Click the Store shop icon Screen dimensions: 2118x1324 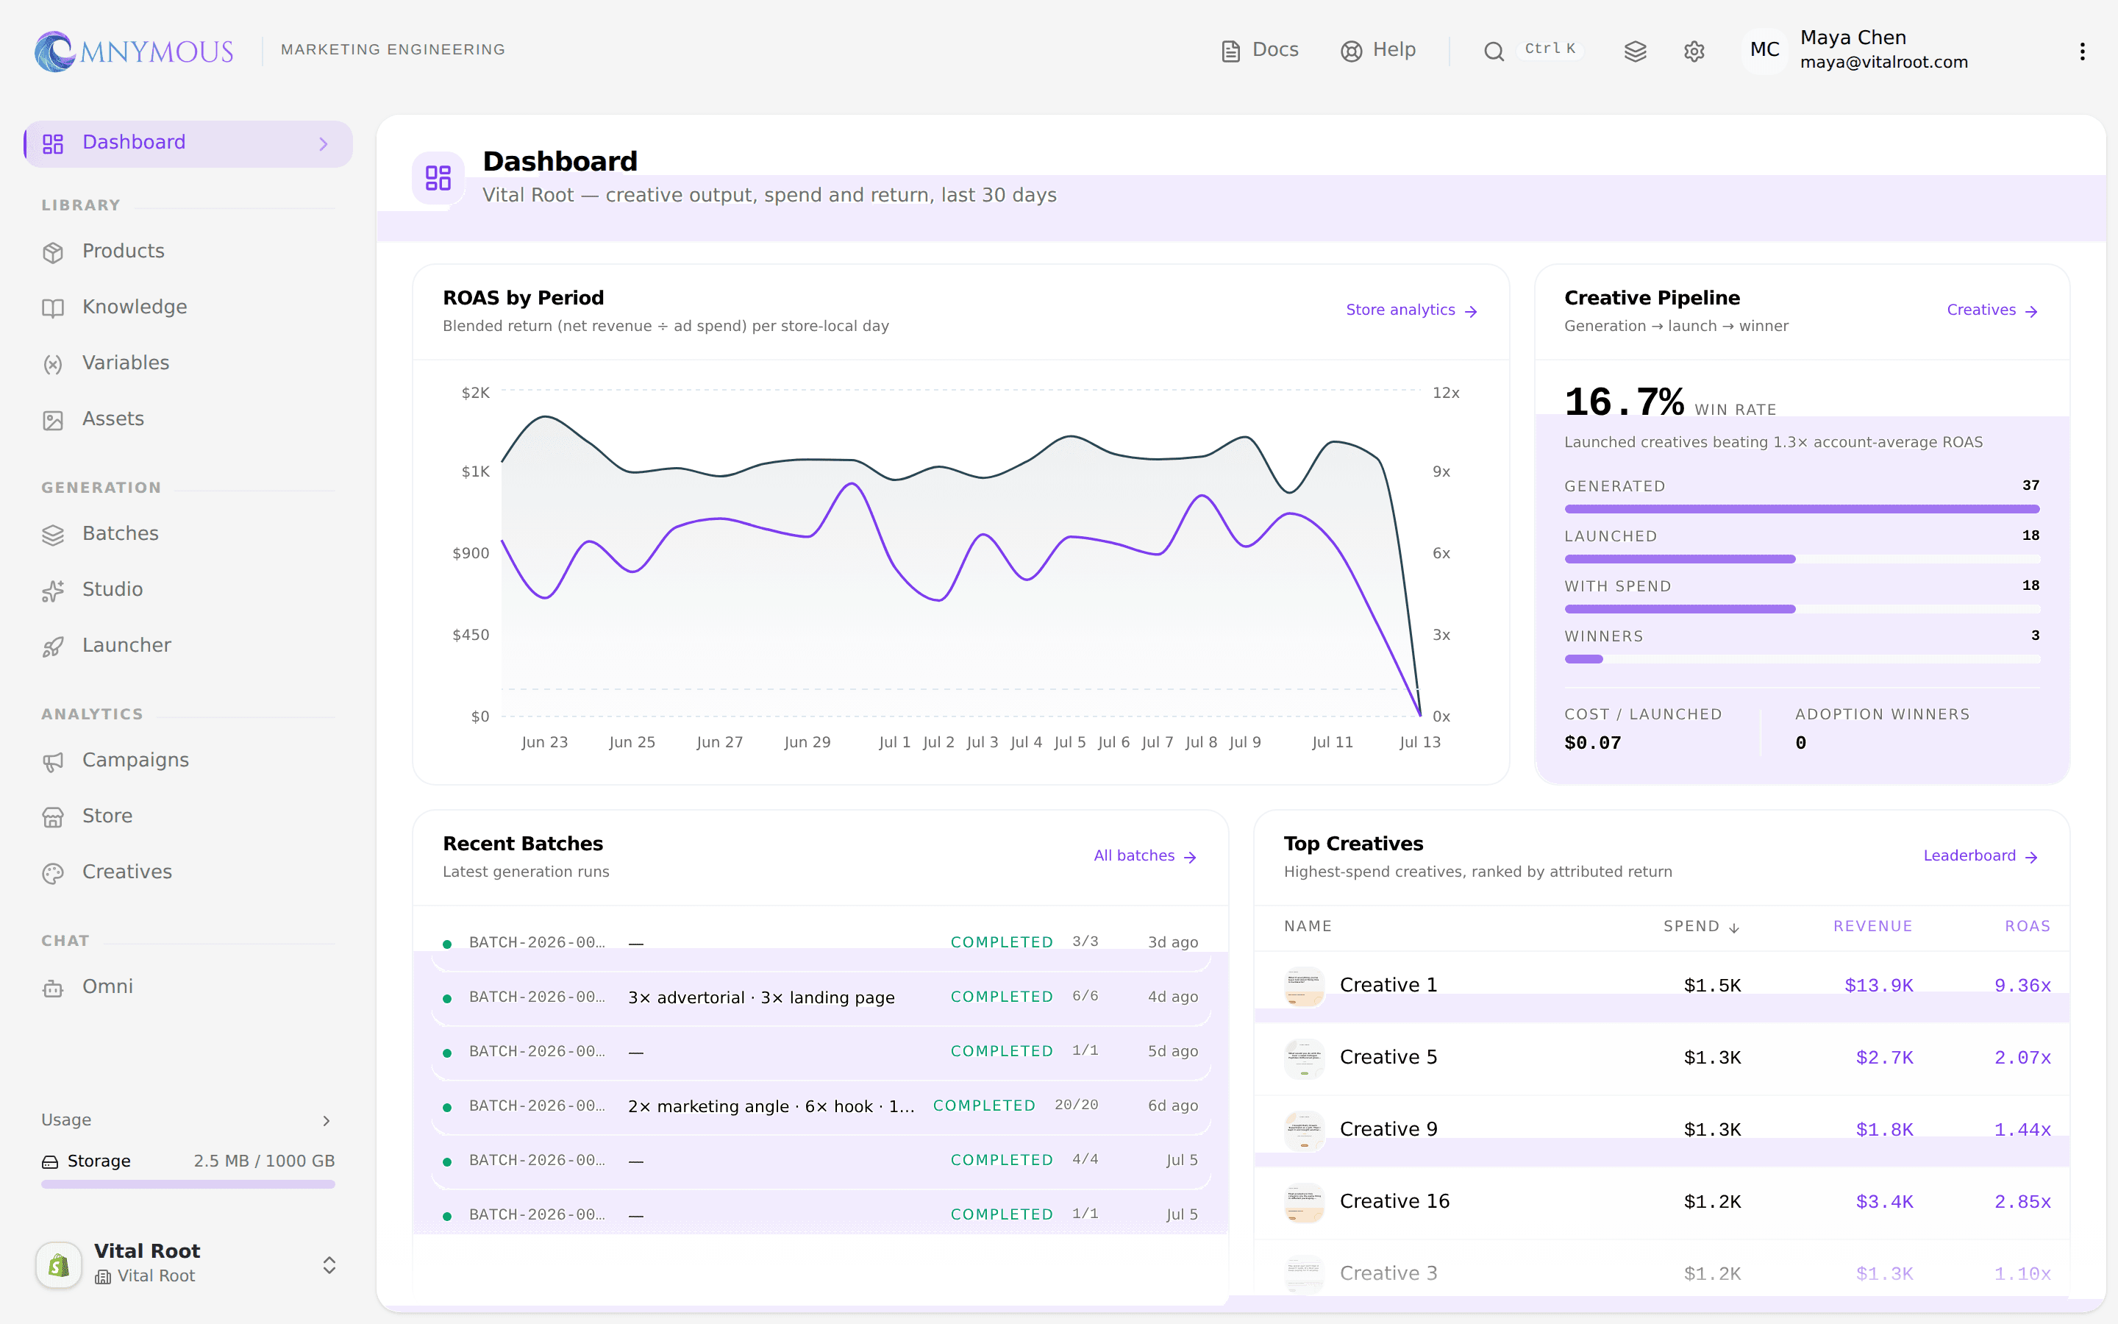point(54,817)
